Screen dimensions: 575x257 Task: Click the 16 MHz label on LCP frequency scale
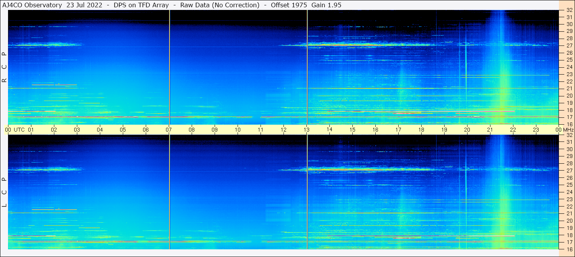(569, 249)
